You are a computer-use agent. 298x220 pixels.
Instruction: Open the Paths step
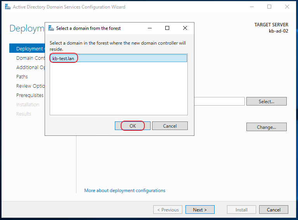(x=22, y=76)
